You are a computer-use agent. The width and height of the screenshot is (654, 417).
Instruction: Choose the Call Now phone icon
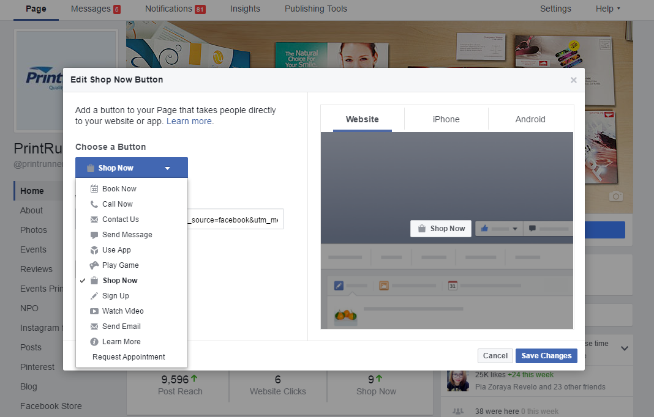(94, 204)
